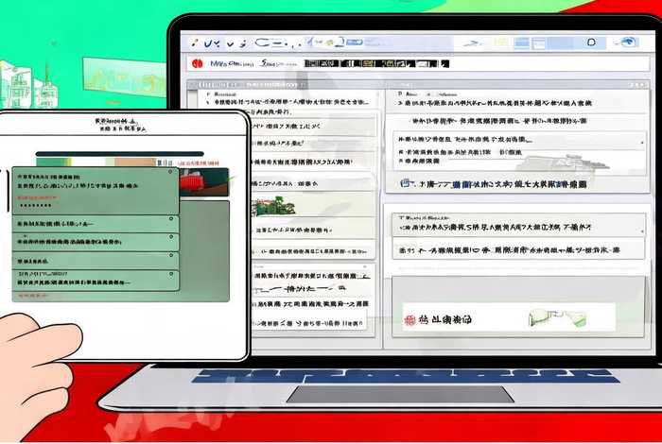Toggle the circle on the tablet's topmost green card

pyautogui.click(x=170, y=172)
